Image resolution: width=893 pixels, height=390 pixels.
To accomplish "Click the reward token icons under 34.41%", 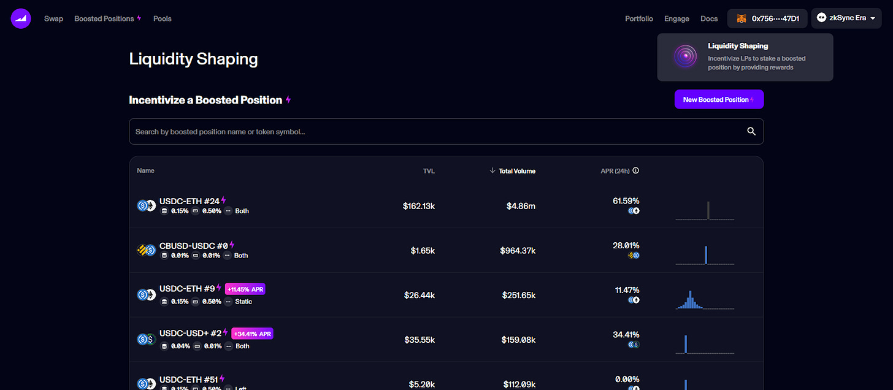I will coord(634,345).
